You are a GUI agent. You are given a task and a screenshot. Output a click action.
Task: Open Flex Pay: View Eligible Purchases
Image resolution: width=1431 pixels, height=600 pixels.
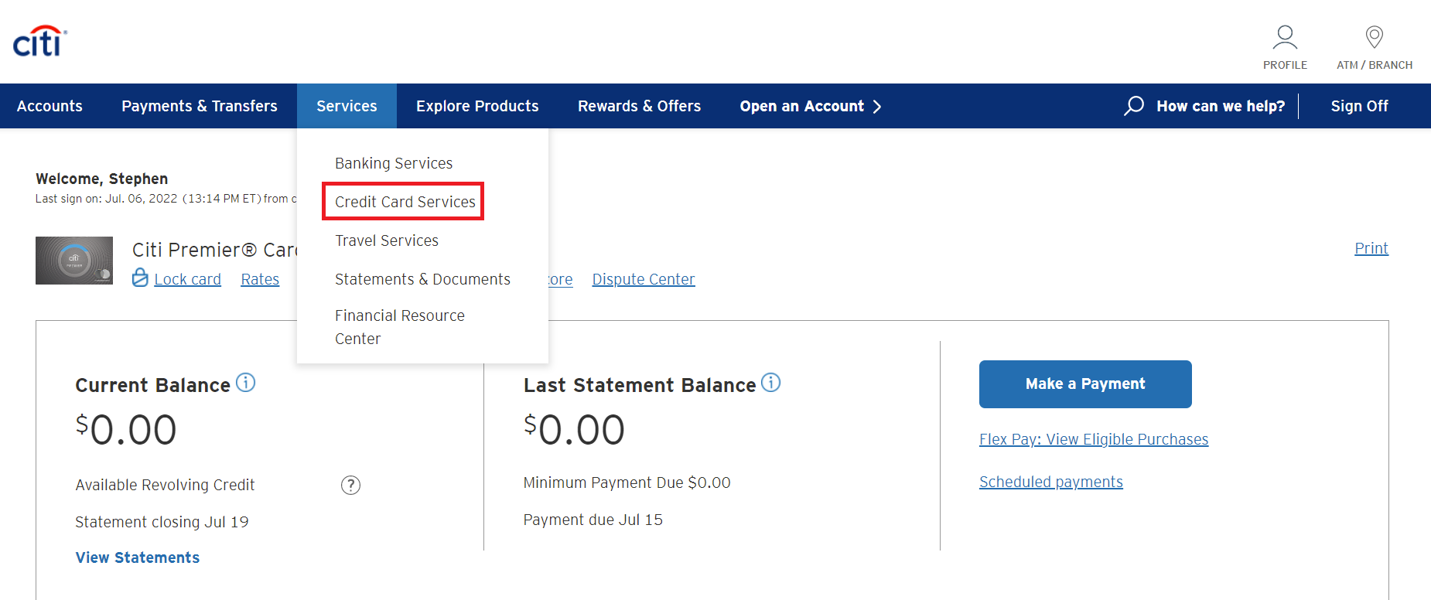(1094, 439)
